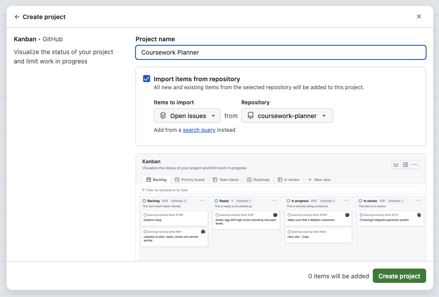Image resolution: width=439 pixels, height=297 pixels.
Task: Click the Filter by keyword or by field box
Action: pyautogui.click(x=280, y=190)
